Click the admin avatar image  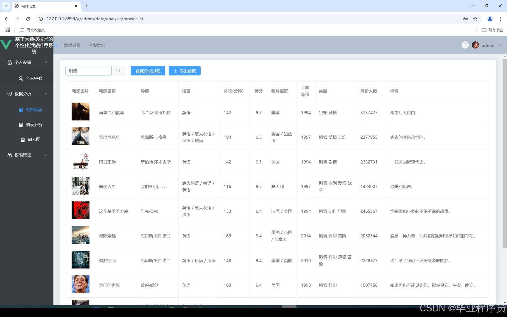(475, 45)
